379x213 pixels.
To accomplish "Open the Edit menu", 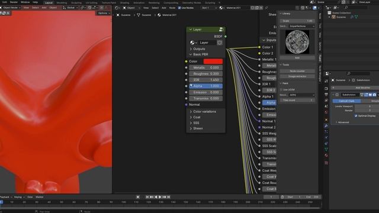I will tap(5, 2).
